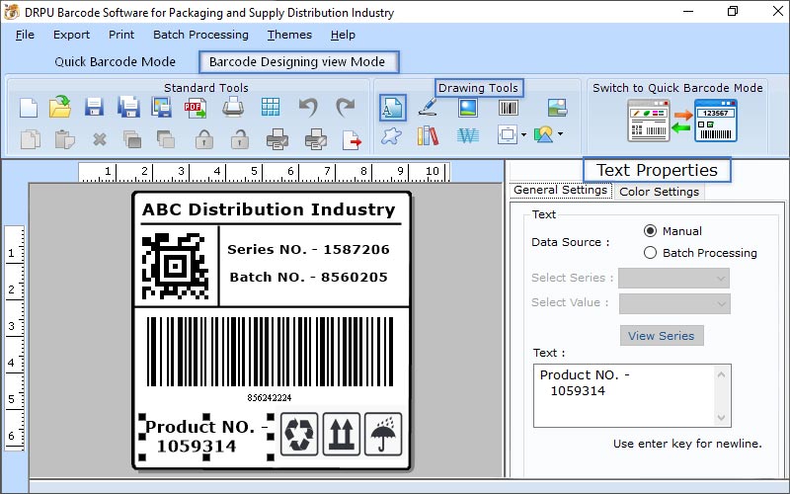
Task: Click the text box scroll up arrow
Action: [x=721, y=374]
